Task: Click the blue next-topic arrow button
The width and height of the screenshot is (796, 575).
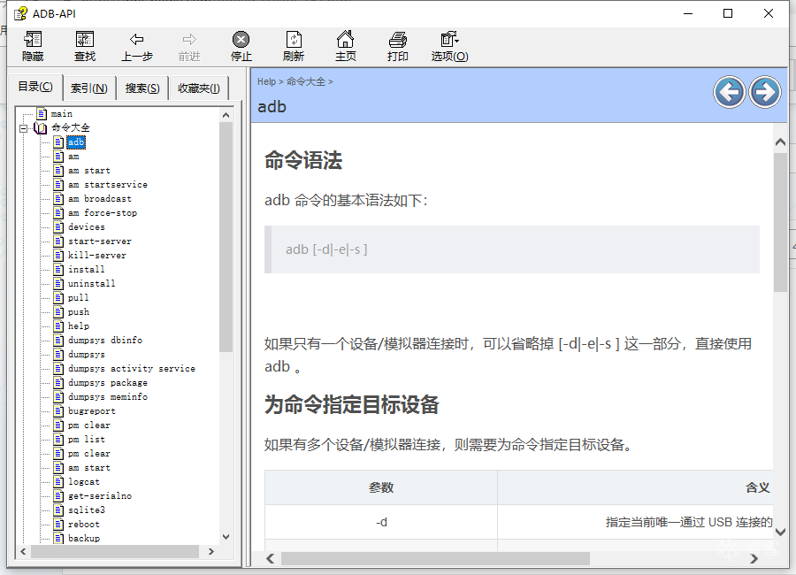Action: pos(765,92)
